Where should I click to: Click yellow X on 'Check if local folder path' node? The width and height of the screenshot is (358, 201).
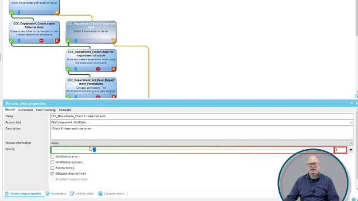(x=57, y=12)
